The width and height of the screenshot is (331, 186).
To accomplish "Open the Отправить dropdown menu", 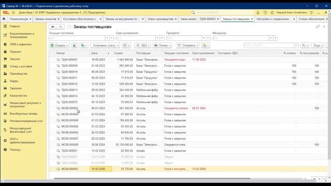I will coord(187,45).
